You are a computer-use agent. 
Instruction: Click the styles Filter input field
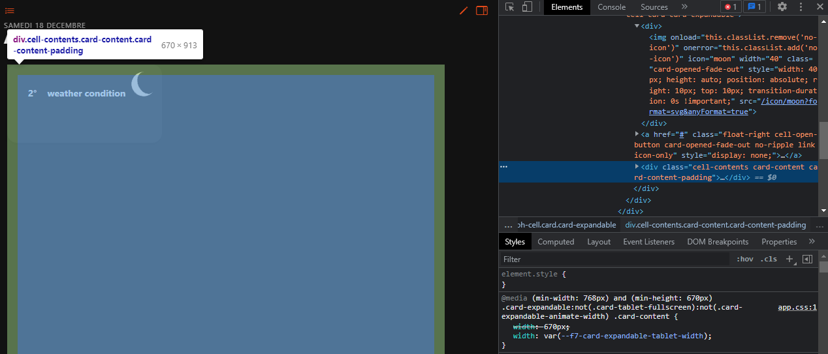tap(614, 259)
